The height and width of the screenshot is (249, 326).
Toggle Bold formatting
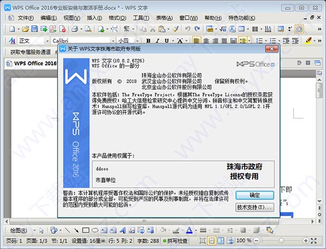click(148, 41)
